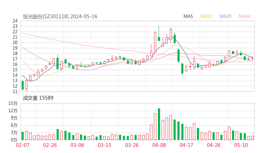The width and height of the screenshot is (258, 153).
Task: Click the 11 price axis label
Action: 15,91
